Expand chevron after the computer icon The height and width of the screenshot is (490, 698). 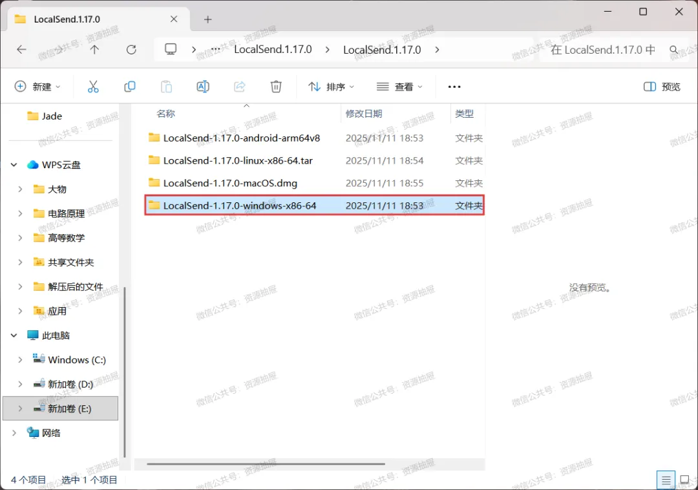[194, 49]
